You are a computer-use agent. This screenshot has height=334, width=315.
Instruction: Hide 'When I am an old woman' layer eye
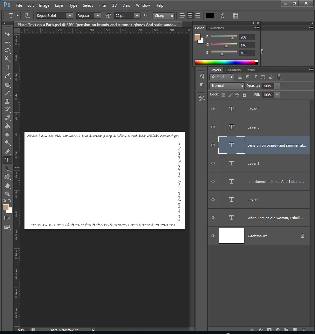click(213, 218)
